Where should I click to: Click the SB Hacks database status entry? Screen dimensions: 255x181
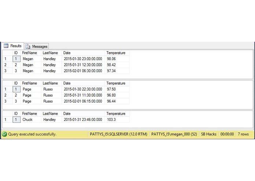point(209,134)
